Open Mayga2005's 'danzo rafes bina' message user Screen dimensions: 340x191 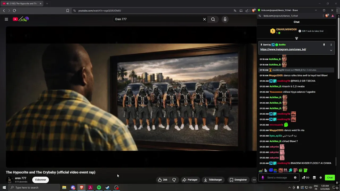[x=276, y=75]
